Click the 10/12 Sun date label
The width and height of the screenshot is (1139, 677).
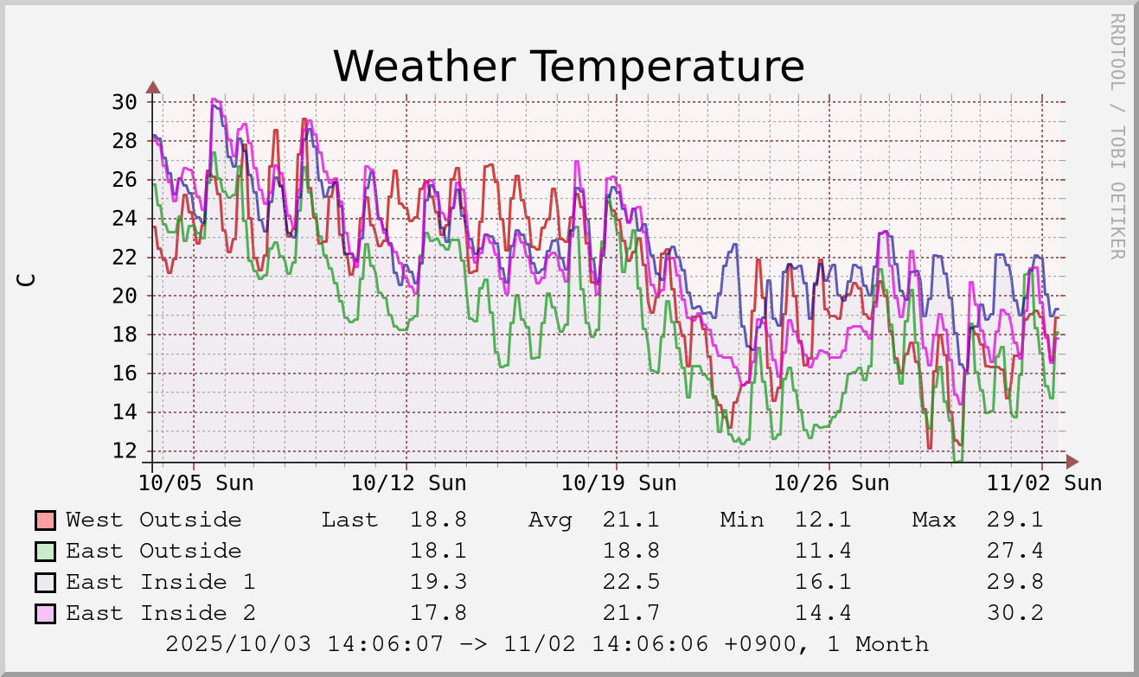tap(409, 483)
